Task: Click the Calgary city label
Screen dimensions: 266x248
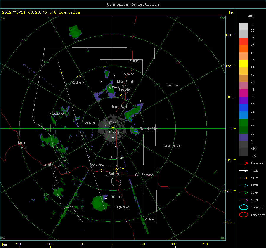Action: point(115,173)
